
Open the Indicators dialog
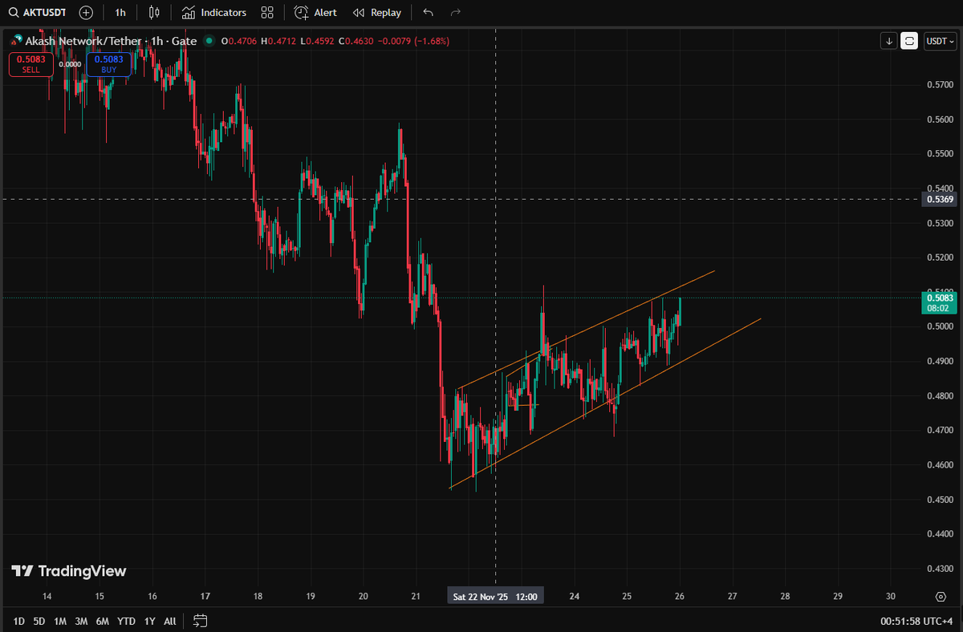(214, 13)
